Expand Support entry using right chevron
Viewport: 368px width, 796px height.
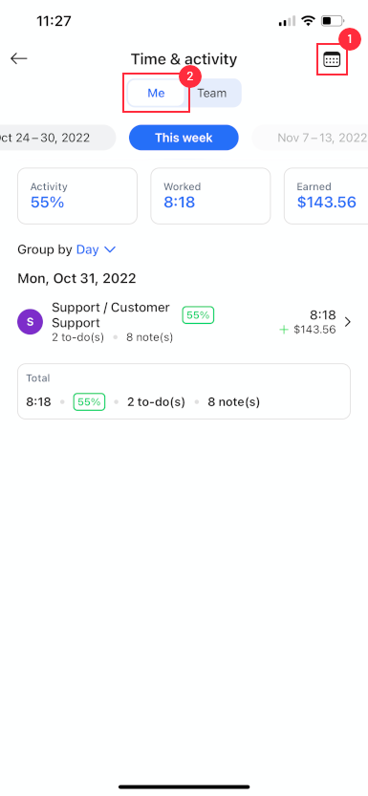(x=348, y=322)
